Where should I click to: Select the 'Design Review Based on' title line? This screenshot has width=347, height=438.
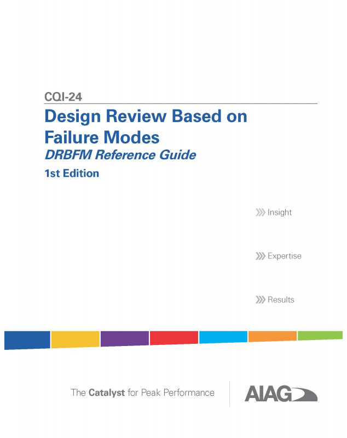146,117
